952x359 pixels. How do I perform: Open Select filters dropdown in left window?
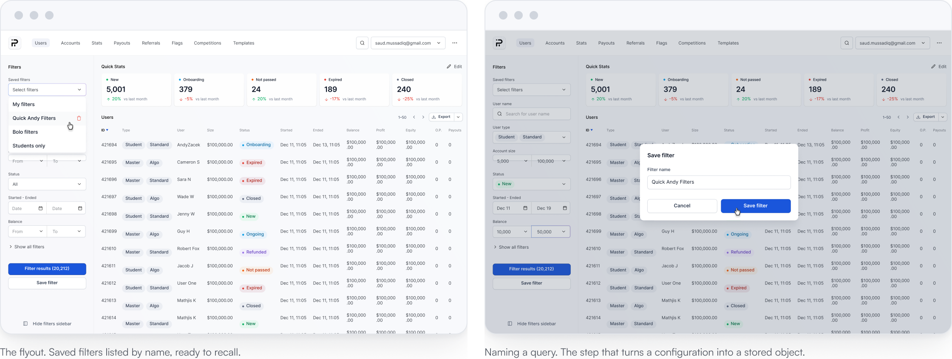(x=47, y=90)
